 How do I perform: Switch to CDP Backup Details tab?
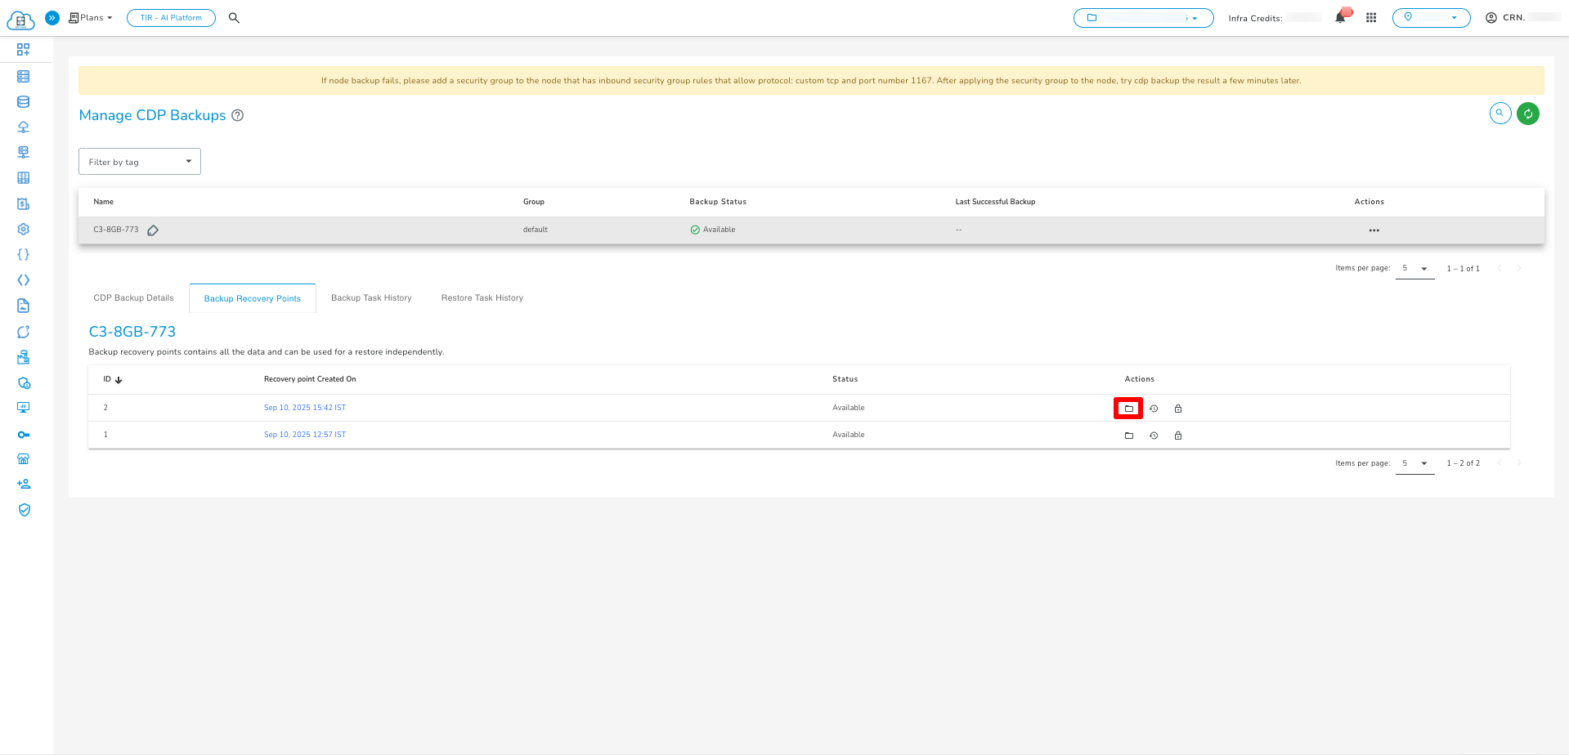[x=133, y=298]
